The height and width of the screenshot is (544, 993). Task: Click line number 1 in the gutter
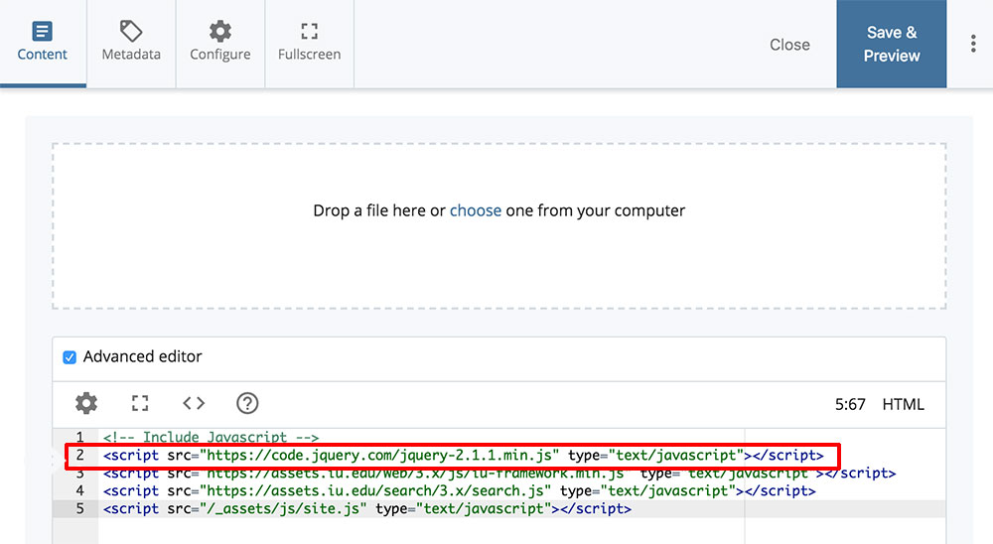point(79,437)
